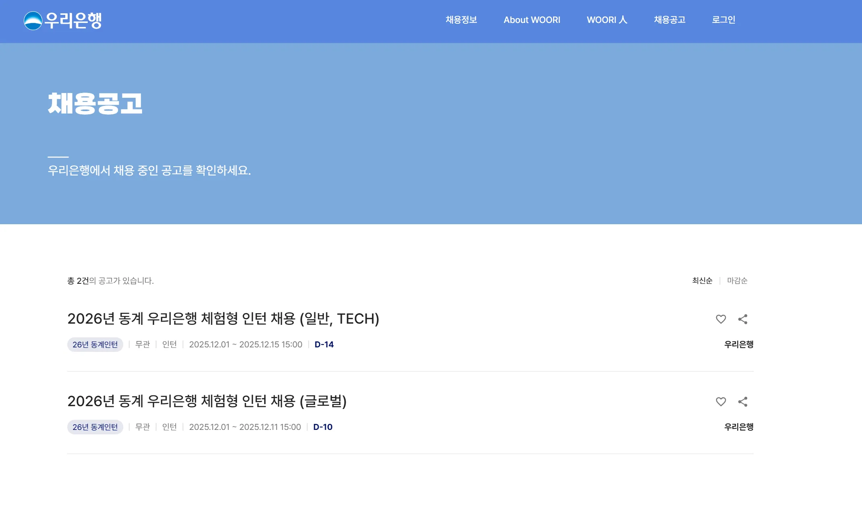Sort postings by 최신순

point(702,281)
